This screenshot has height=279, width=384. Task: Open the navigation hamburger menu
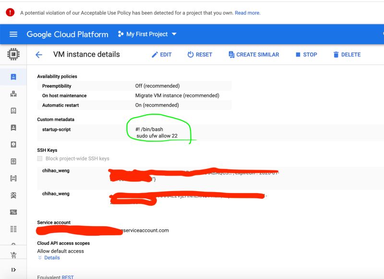pyautogui.click(x=13, y=34)
